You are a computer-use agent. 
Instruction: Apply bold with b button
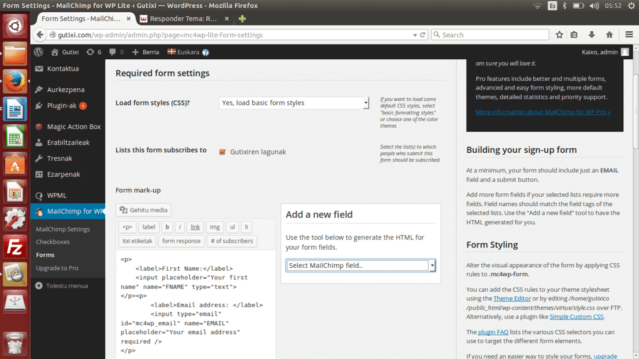pyautogui.click(x=167, y=227)
